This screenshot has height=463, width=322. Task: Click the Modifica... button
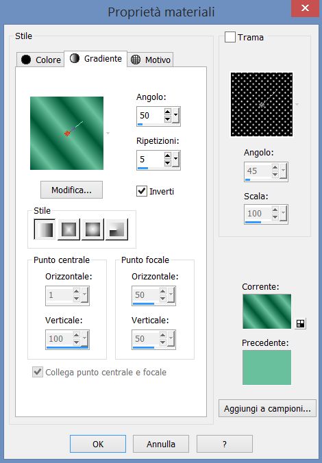pyautogui.click(x=71, y=190)
